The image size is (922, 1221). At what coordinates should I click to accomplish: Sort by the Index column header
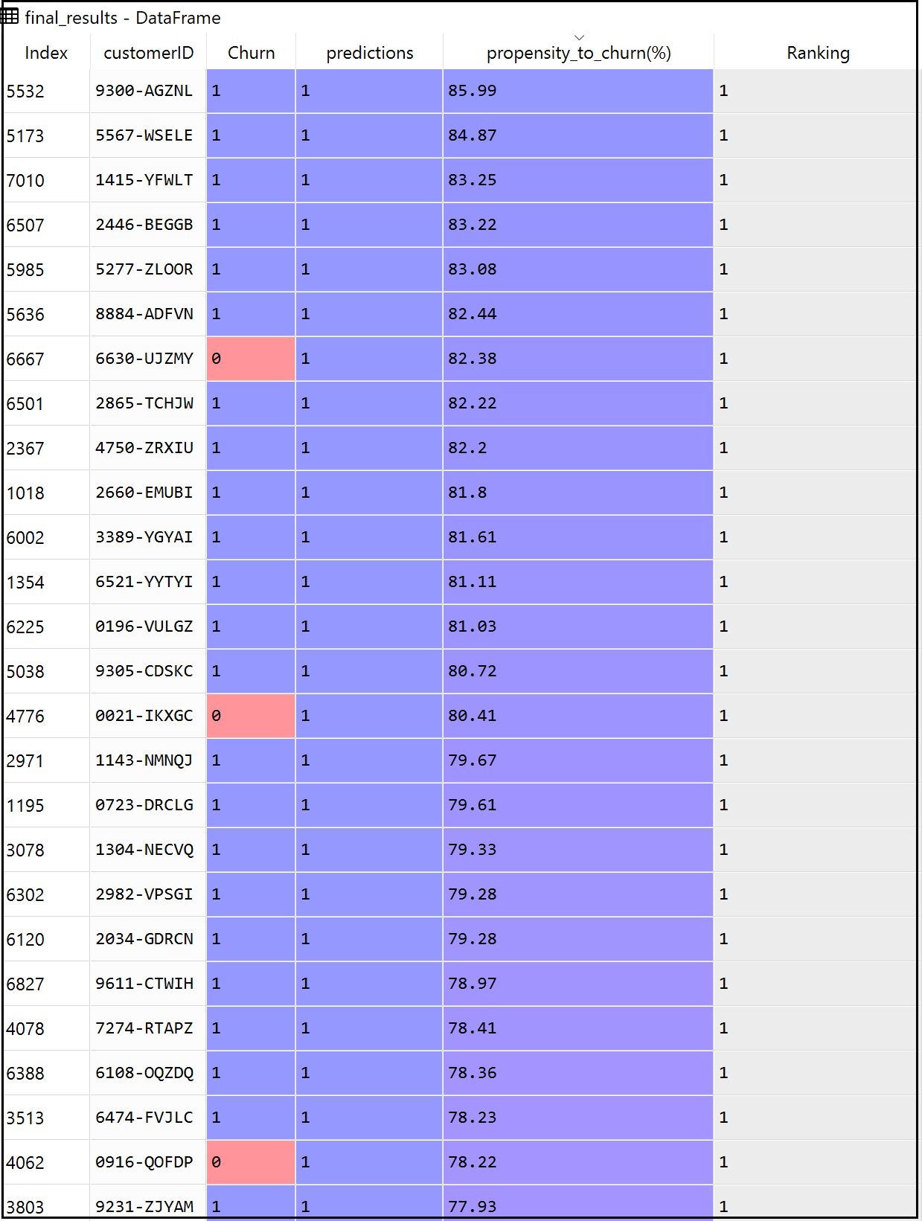point(46,53)
